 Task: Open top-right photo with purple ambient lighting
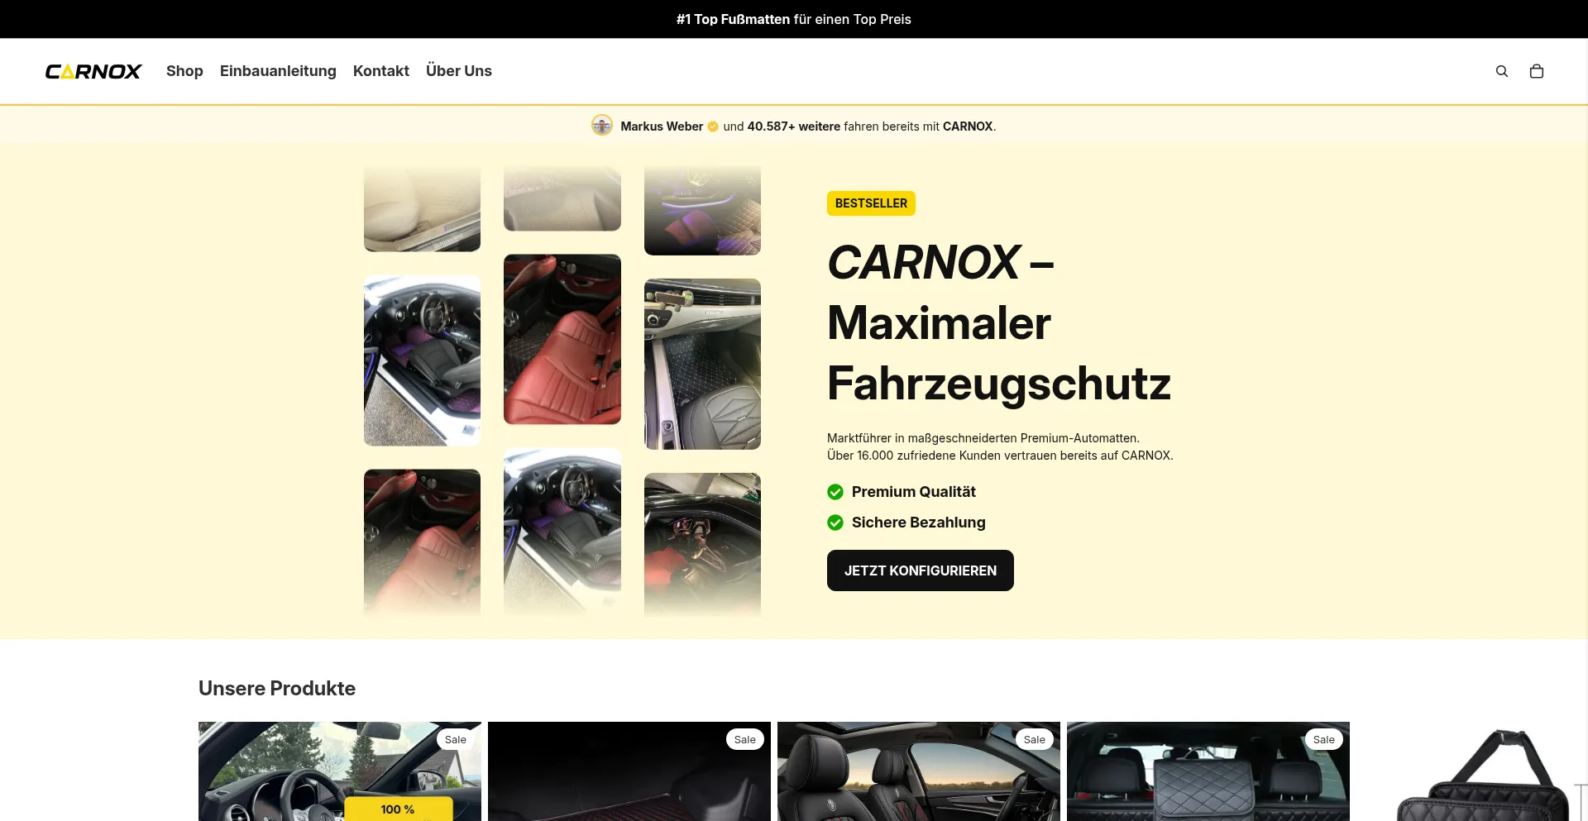[702, 210]
